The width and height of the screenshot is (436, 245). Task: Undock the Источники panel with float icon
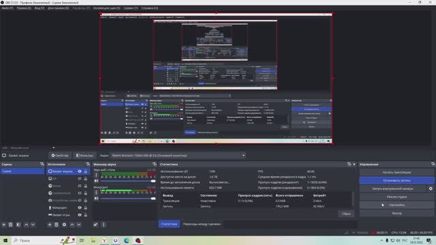[x=88, y=164]
